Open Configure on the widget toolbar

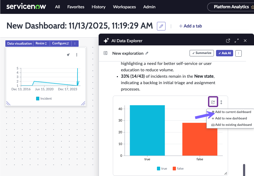point(61,43)
